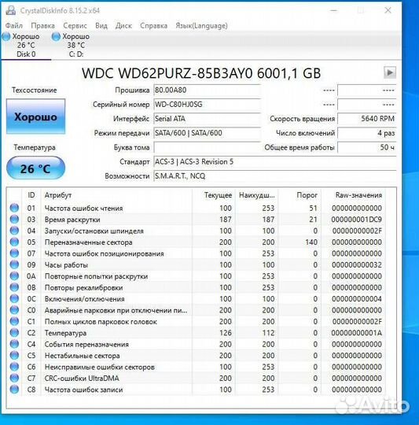Open the Диск menu

pos(123,26)
